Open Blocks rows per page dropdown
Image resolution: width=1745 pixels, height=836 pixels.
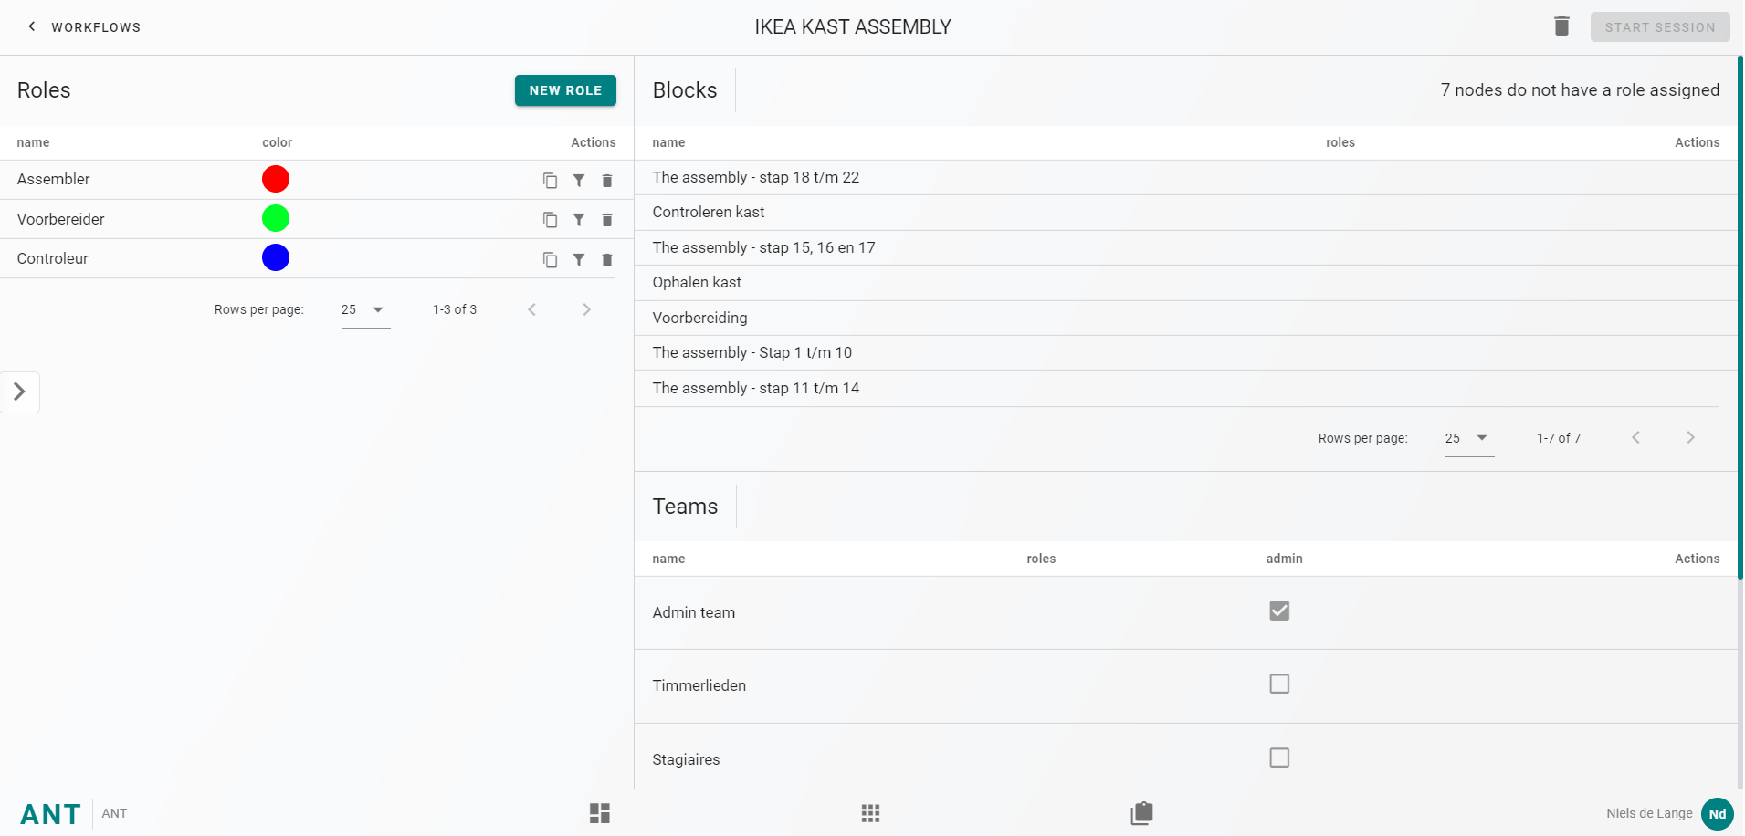1468,438
